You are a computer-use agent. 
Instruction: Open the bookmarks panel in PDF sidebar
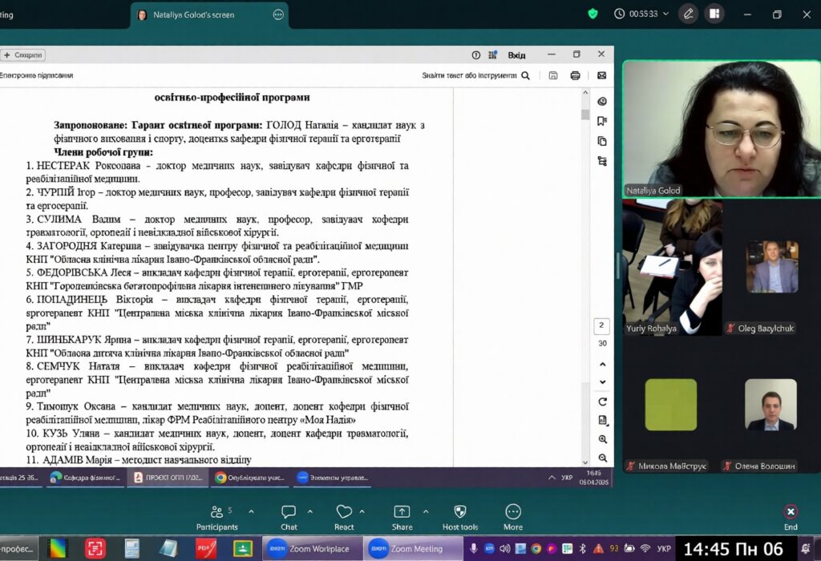[x=602, y=121]
